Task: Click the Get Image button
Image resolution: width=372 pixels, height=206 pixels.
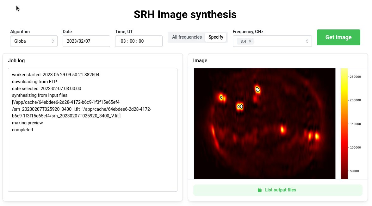Action: point(338,37)
